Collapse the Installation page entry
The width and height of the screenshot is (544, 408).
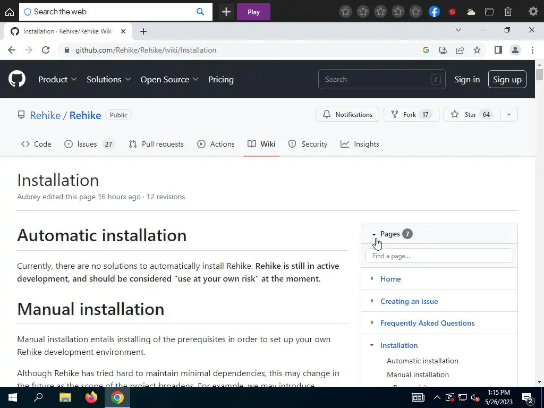[x=372, y=345]
